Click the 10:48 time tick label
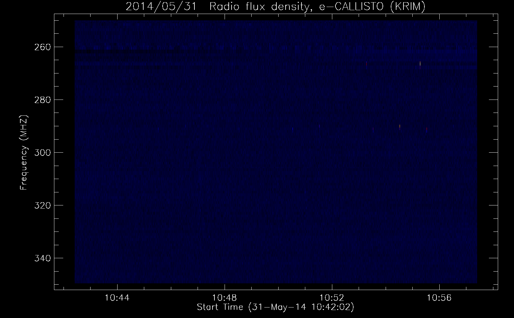Image resolution: width=514 pixels, height=318 pixels. [225, 298]
